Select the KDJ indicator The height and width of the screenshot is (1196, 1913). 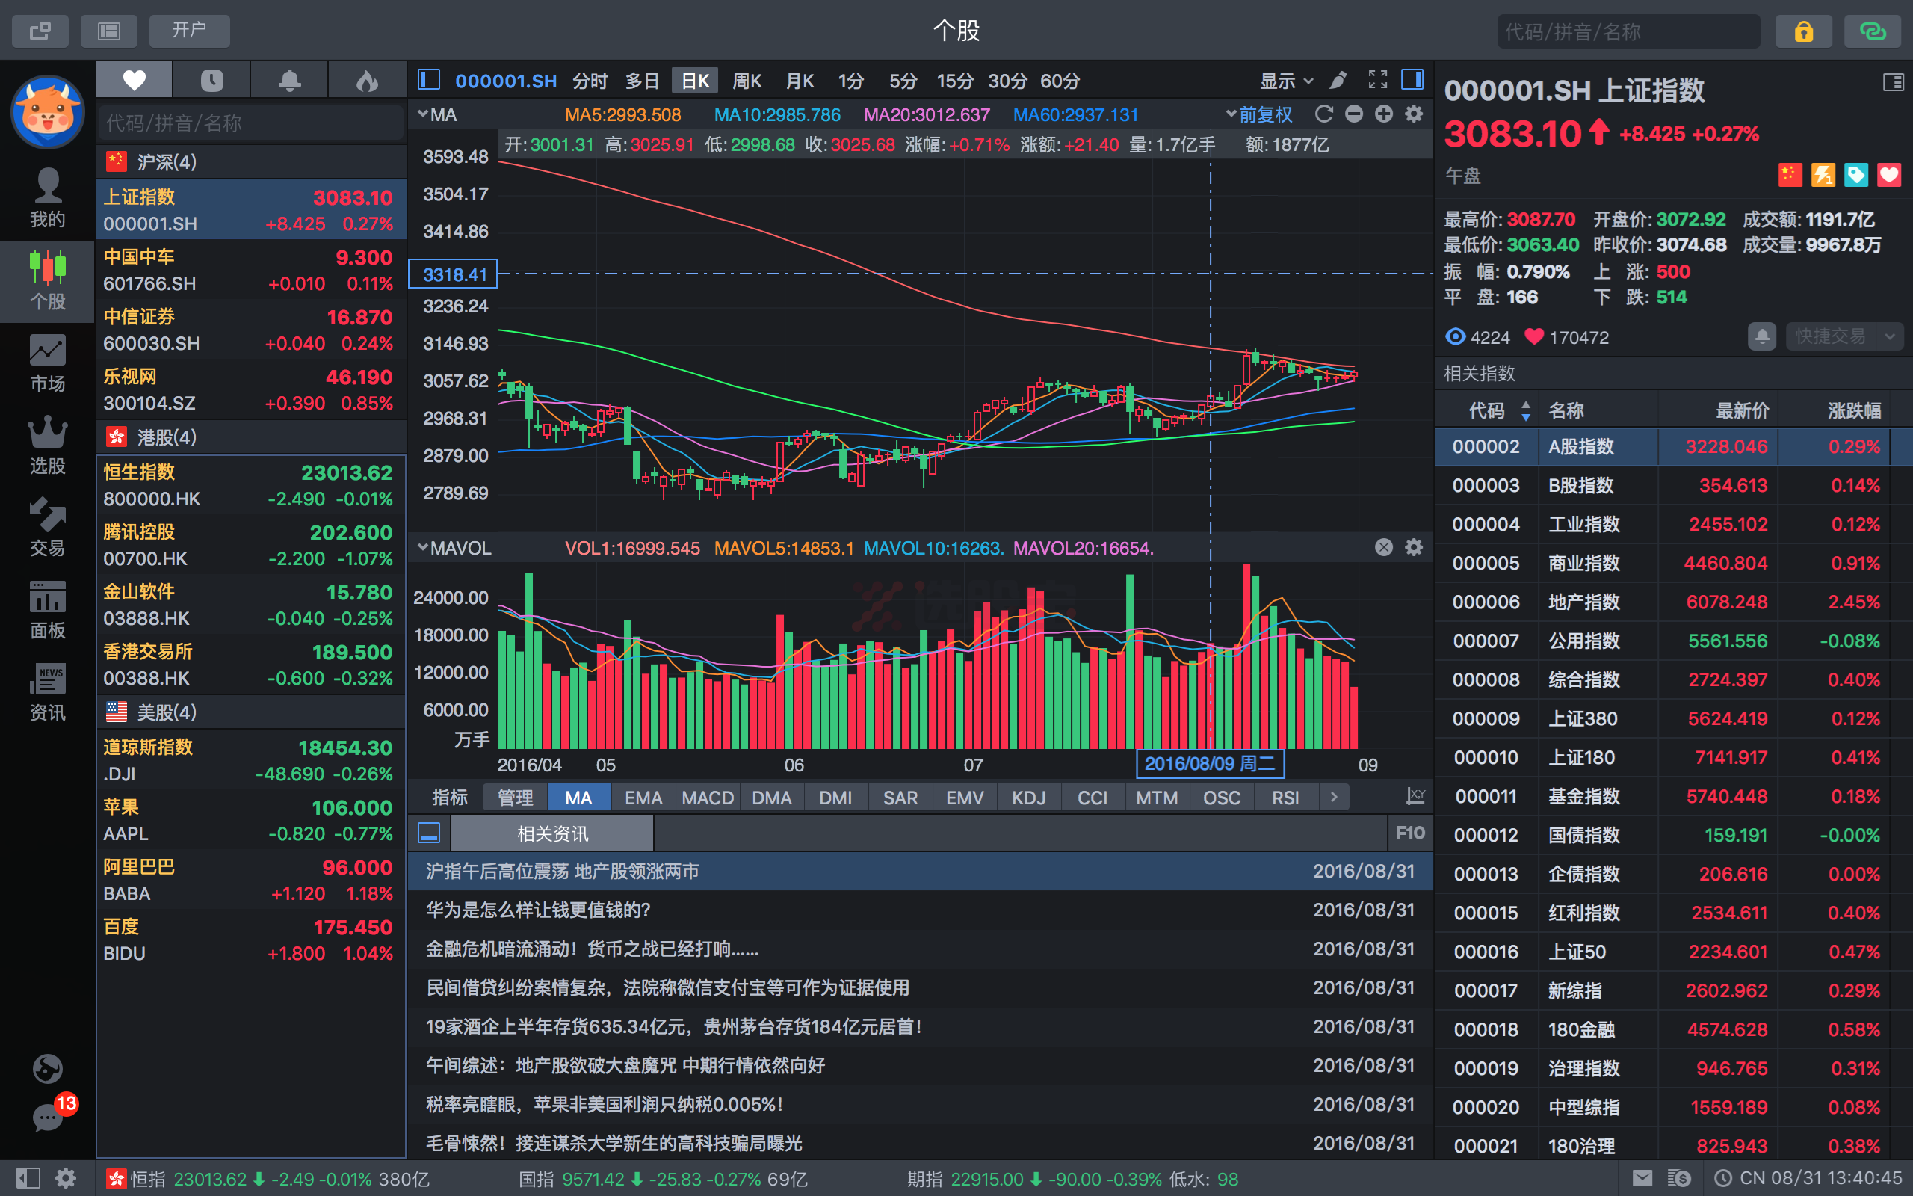coord(1028,798)
